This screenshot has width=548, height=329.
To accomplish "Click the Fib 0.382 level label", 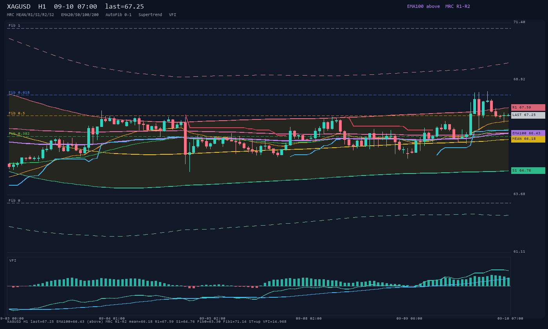I will [x=19, y=134].
